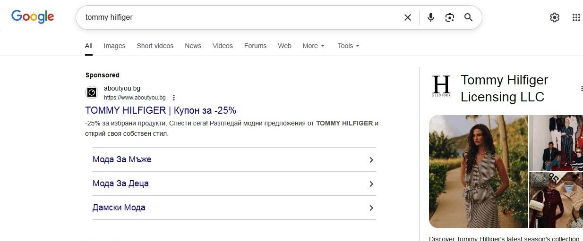Expand the Мода За Мъже sitelink arrow
Viewport: 583px width, 241px height.
(371, 160)
